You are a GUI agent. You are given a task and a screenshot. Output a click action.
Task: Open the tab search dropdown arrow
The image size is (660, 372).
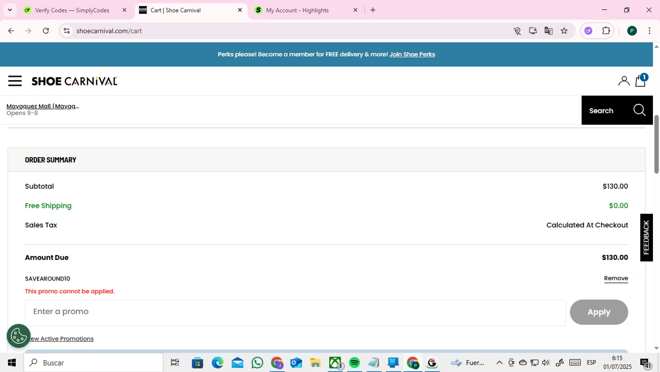pos(10,10)
